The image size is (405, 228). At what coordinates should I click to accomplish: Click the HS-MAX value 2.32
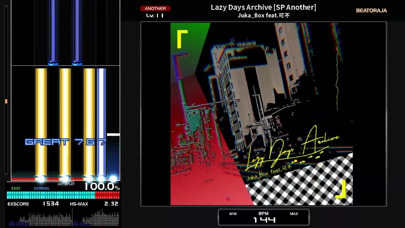[x=111, y=204]
